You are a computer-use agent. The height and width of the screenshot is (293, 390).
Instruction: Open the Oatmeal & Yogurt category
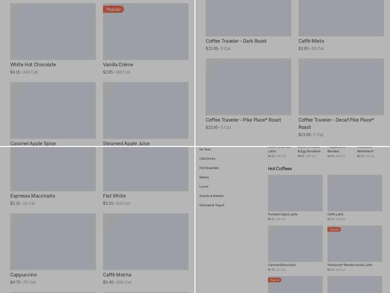[x=212, y=205]
